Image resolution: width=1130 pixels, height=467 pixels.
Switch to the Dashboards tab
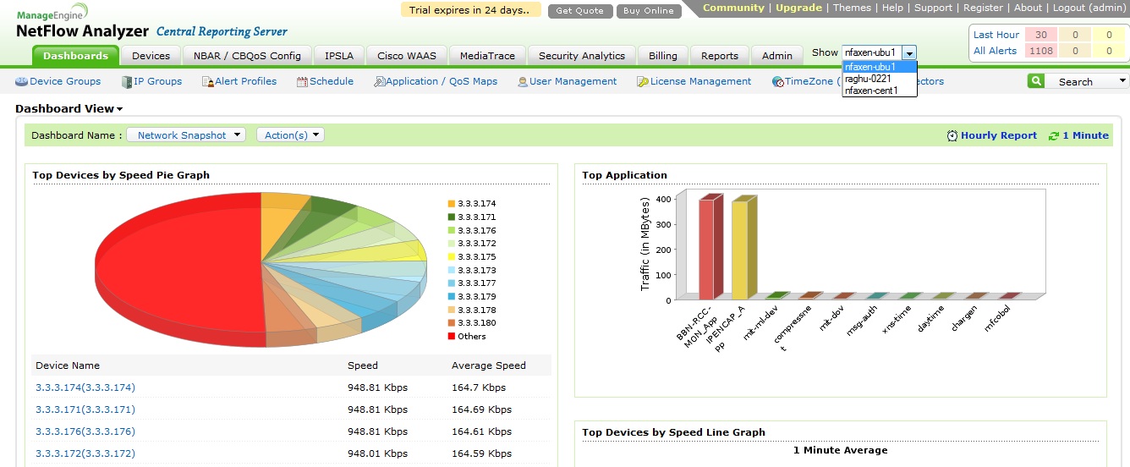(76, 56)
